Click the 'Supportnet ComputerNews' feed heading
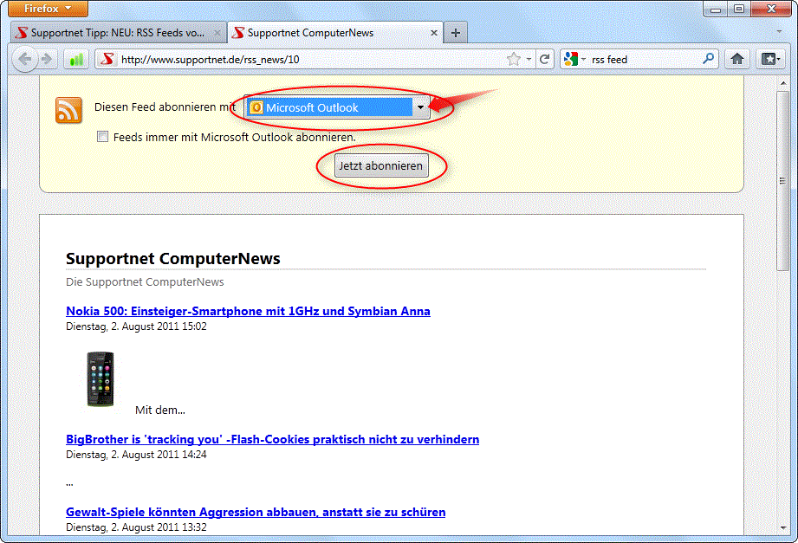 click(x=173, y=259)
